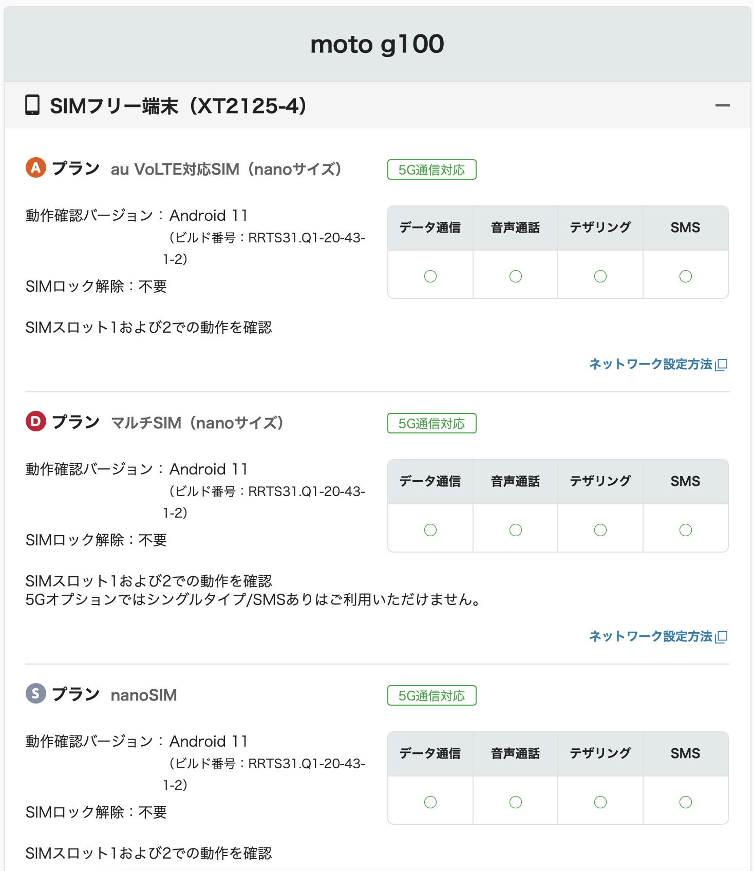Open ネットワーク設定方法 link under A plan
Viewport: 754px width, 871px height.
click(x=650, y=364)
